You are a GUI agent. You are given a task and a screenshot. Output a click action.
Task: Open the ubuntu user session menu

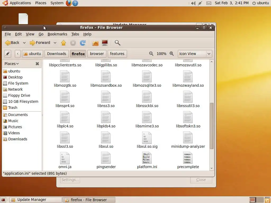coord(261,3)
